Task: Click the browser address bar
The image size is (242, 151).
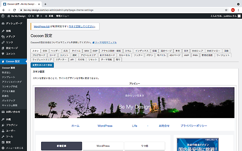Action: 121,10
